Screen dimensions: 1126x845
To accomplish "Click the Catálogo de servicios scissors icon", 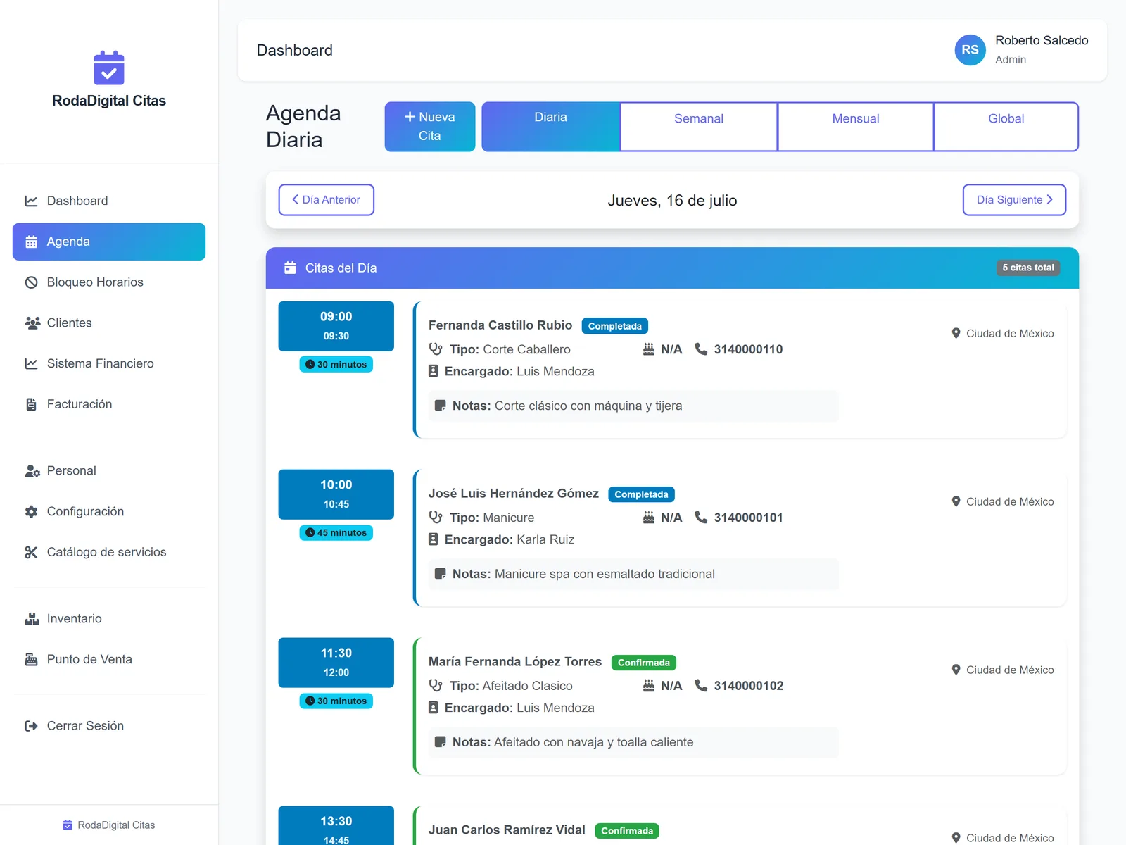I will [x=31, y=552].
